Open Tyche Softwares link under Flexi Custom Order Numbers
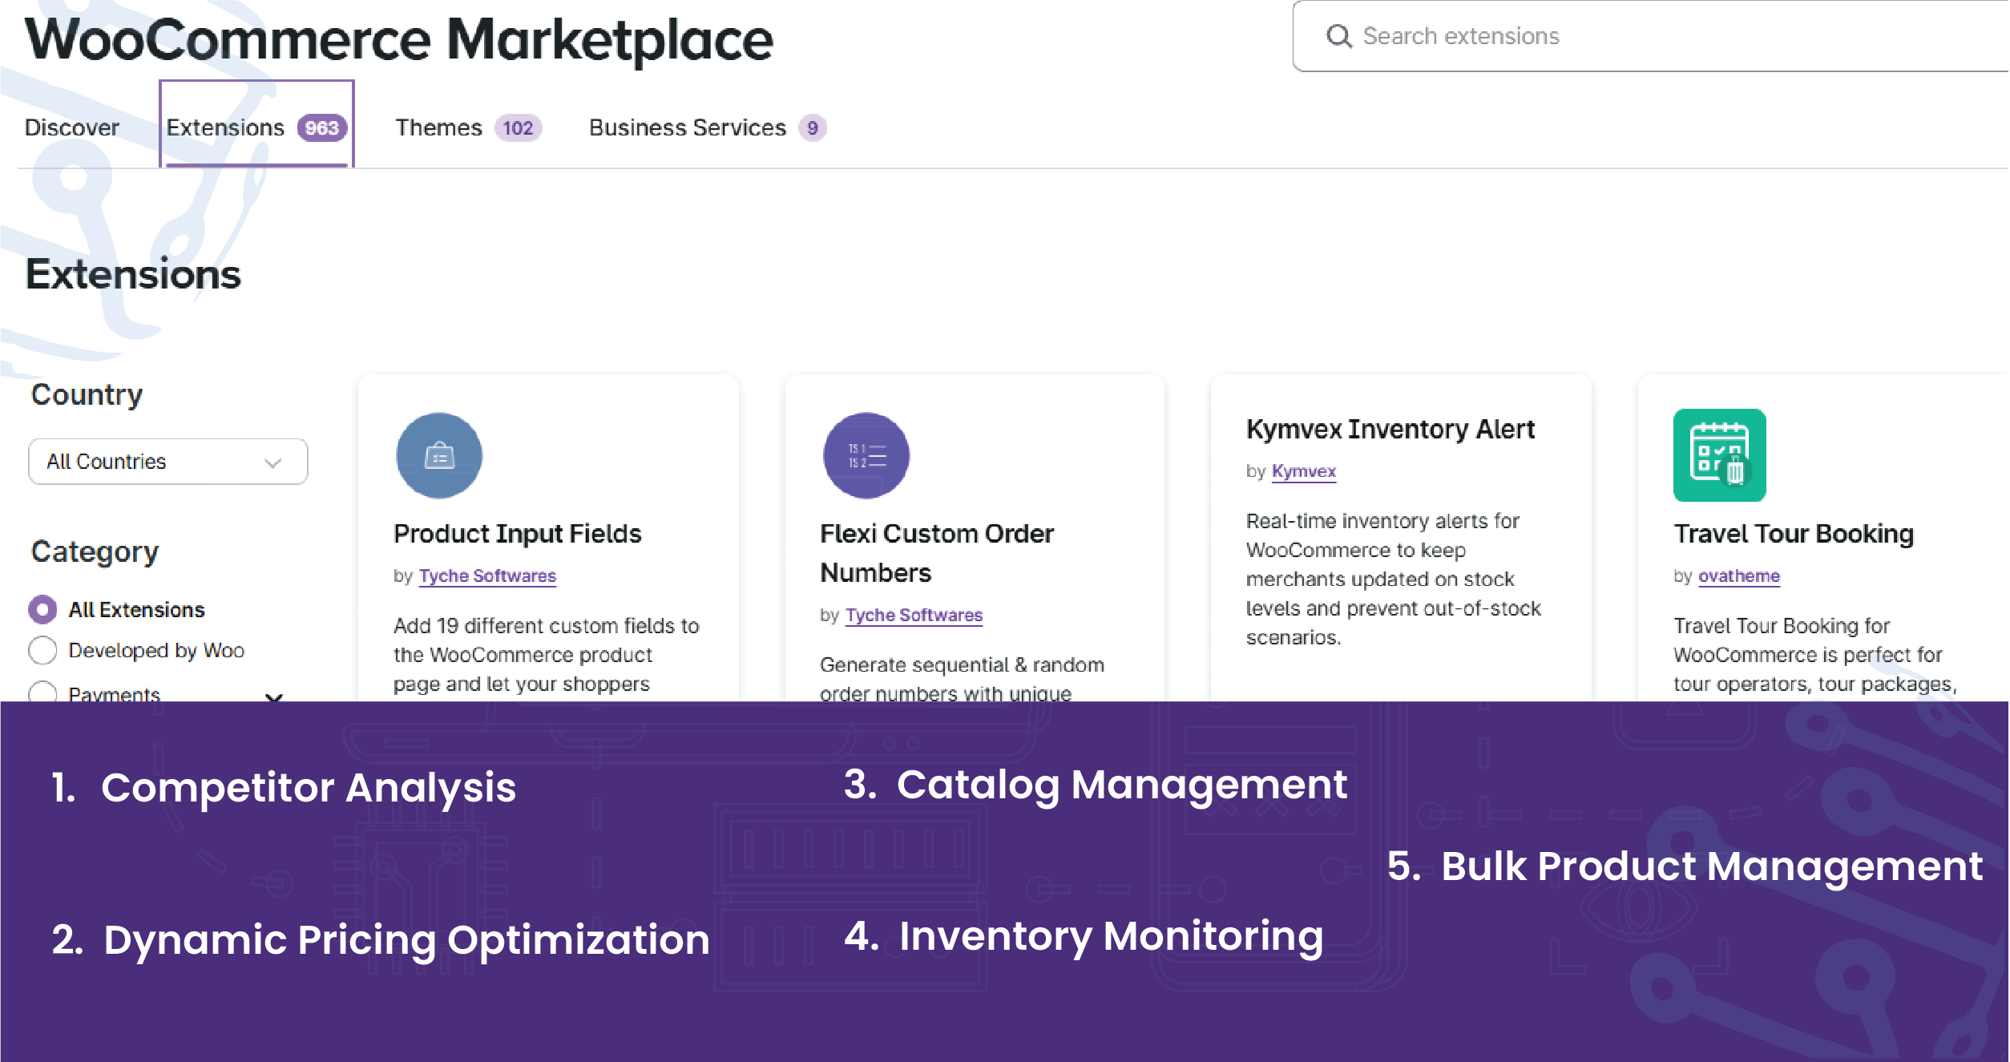 [914, 615]
